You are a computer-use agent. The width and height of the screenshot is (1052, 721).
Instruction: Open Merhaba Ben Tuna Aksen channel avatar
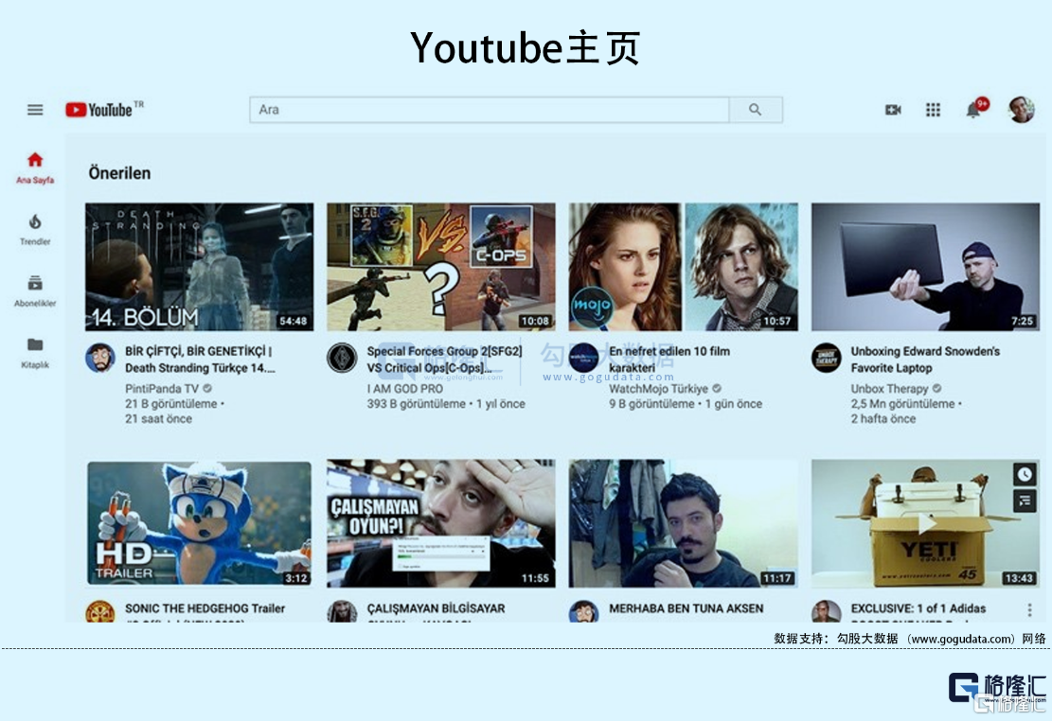click(x=583, y=611)
